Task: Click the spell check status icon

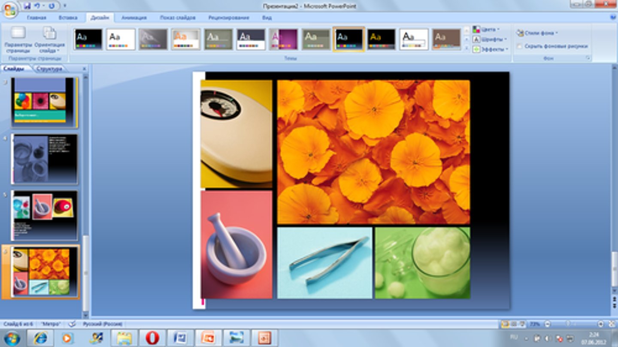Action: (72, 324)
